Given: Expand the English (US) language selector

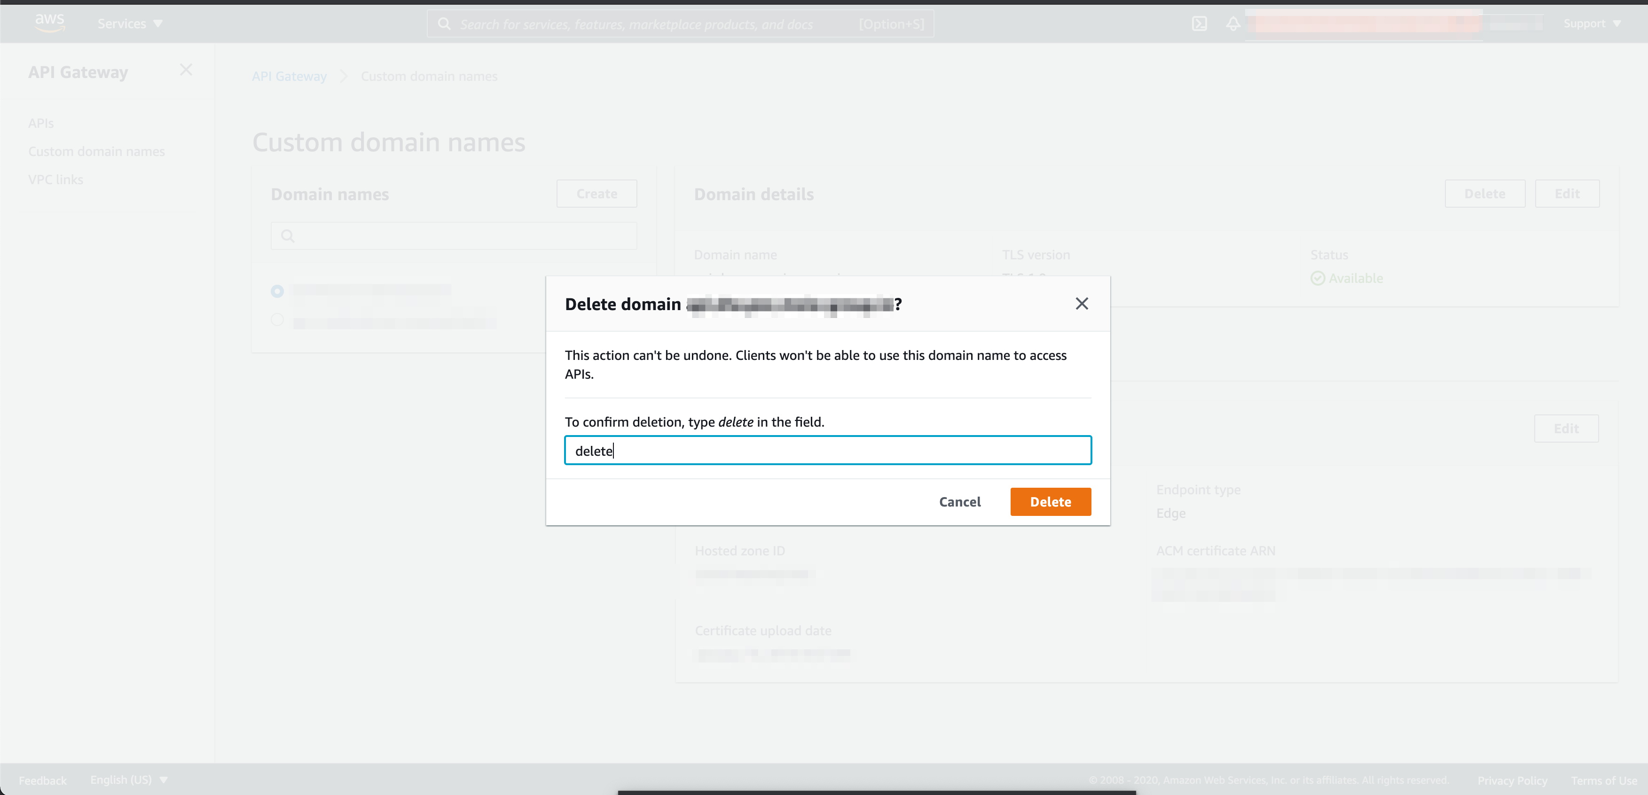Looking at the screenshot, I should click(129, 779).
